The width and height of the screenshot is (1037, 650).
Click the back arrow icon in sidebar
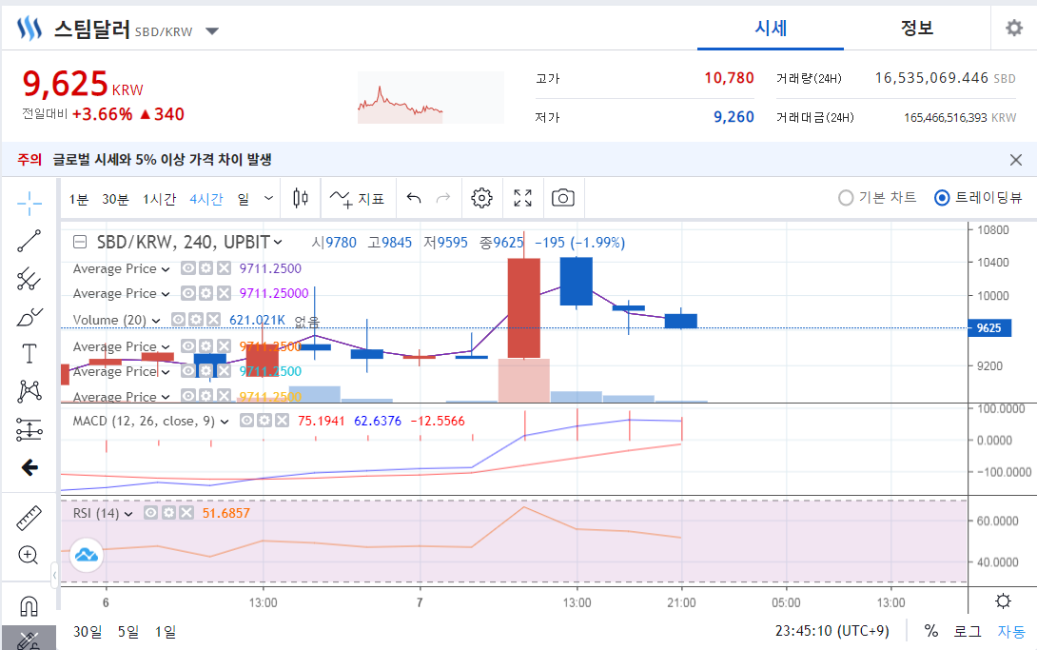[29, 467]
